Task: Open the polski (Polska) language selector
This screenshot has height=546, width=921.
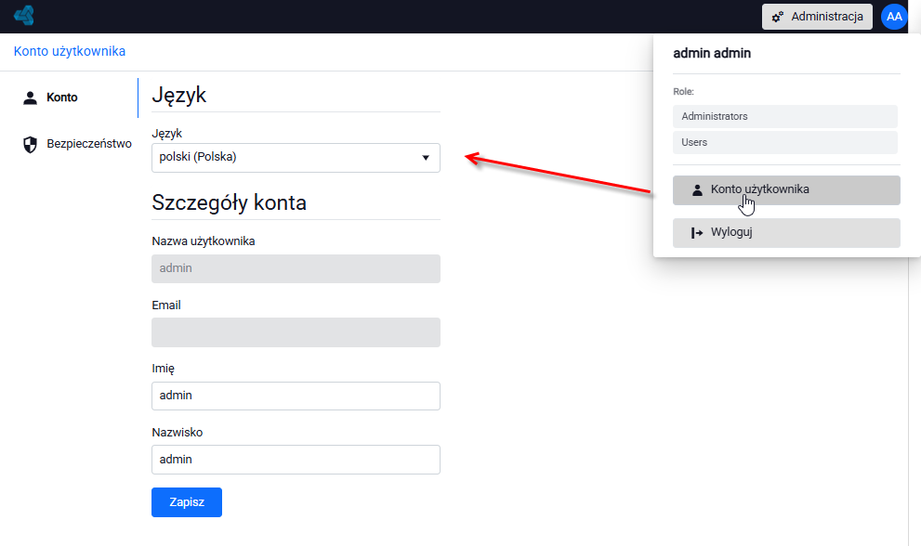Action: (296, 158)
